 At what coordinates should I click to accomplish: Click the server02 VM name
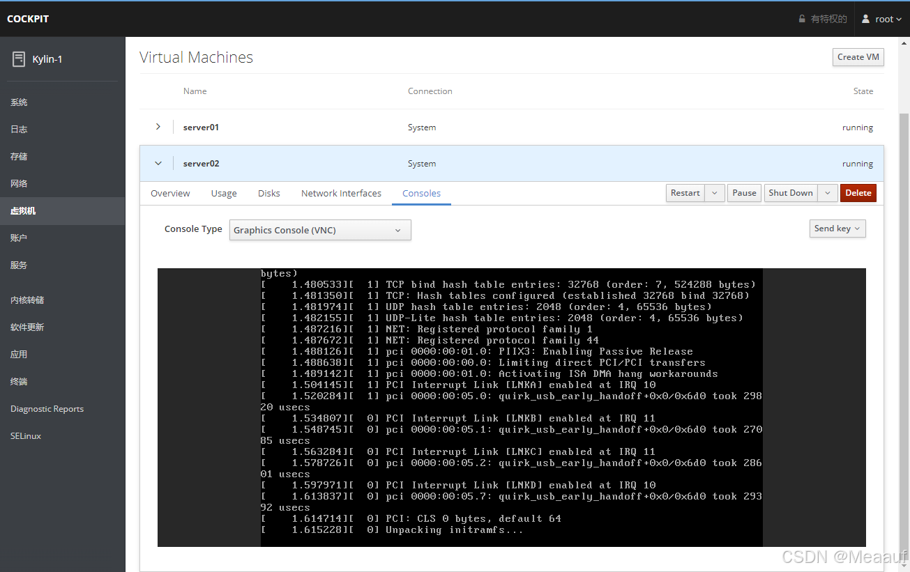201,164
